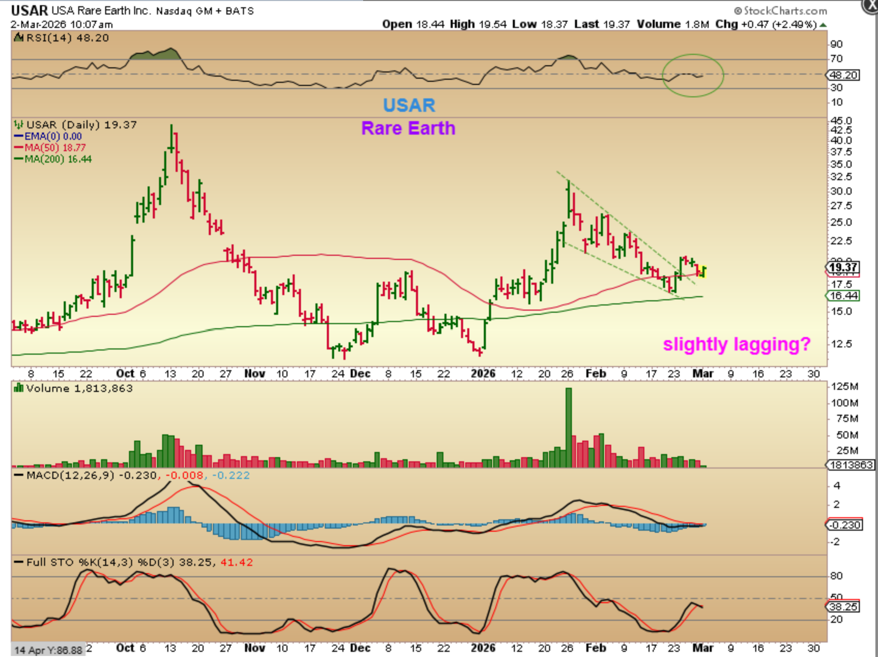Image resolution: width=878 pixels, height=657 pixels.
Task: Click the boxed 1813863 tag on the volume axis
Action: tap(851, 465)
